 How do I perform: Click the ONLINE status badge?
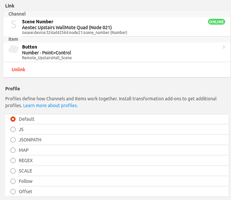point(217,22)
